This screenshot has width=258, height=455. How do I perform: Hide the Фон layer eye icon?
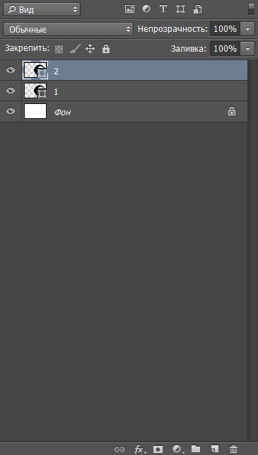(x=11, y=111)
